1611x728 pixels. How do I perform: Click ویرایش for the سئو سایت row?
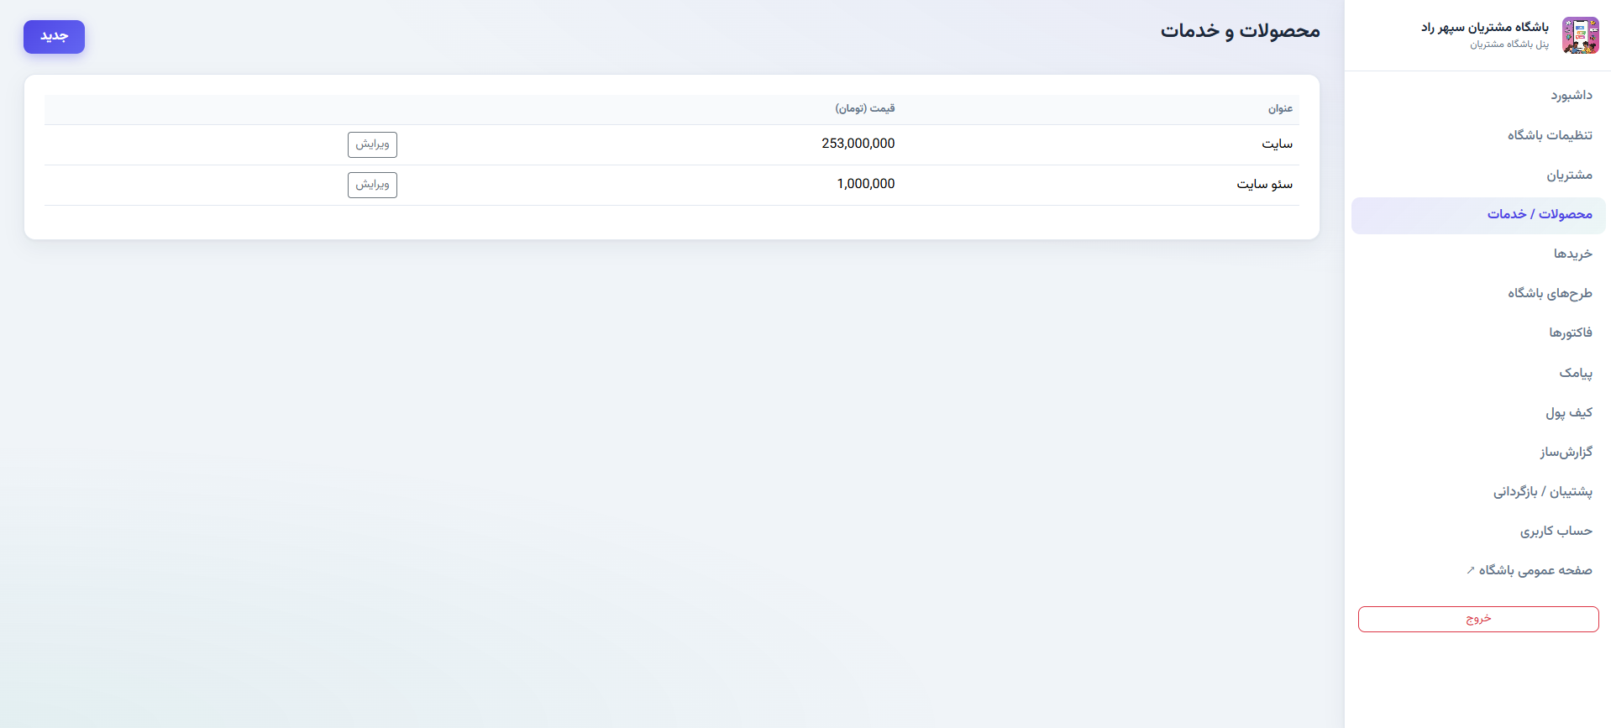tap(372, 185)
